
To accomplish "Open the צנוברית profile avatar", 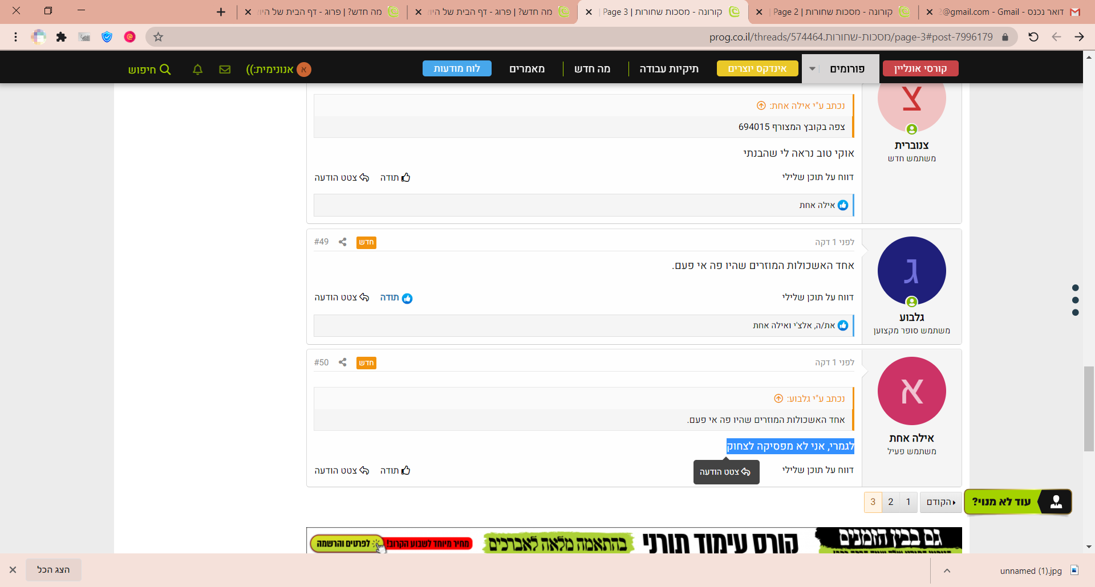I will (911, 105).
